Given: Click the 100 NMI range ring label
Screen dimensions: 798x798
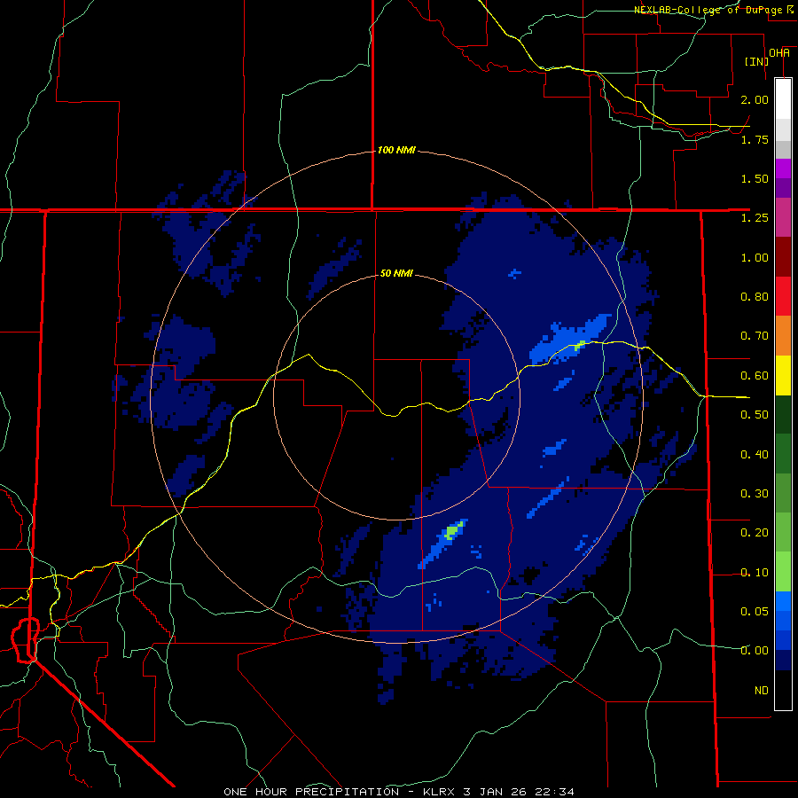Looking at the screenshot, I should [396, 150].
